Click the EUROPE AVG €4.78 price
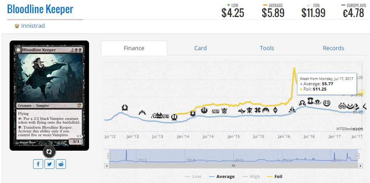370x183 pixels. [354, 13]
